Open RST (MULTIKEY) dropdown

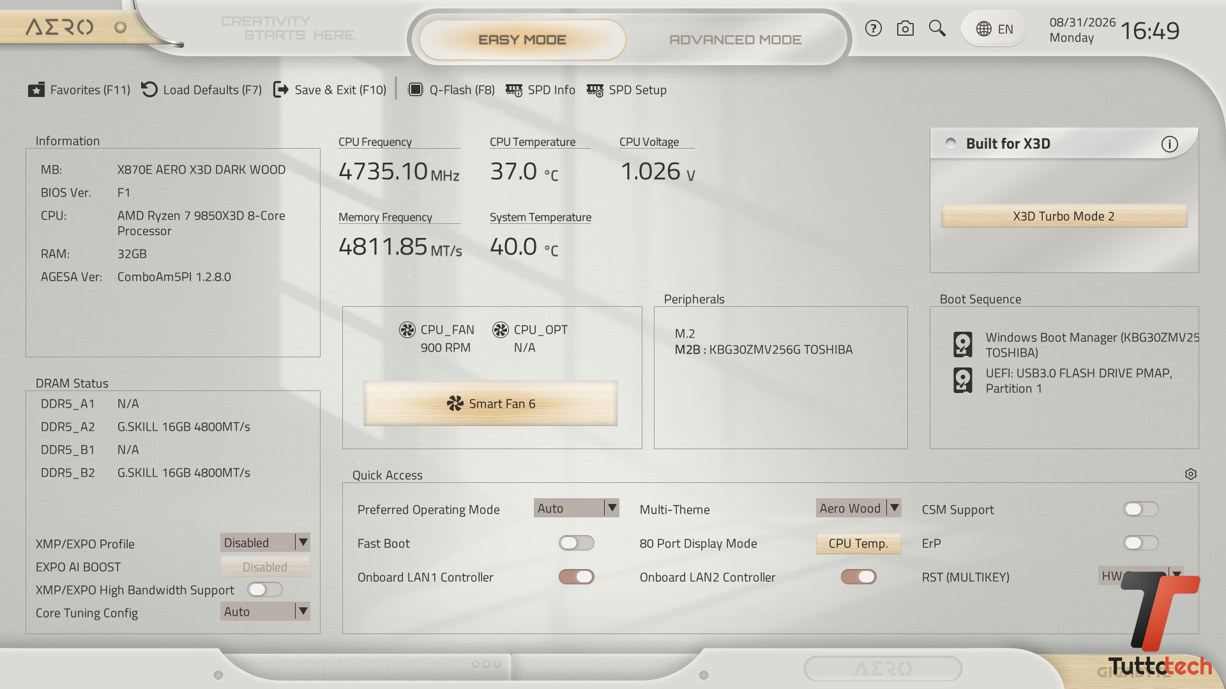click(1141, 575)
